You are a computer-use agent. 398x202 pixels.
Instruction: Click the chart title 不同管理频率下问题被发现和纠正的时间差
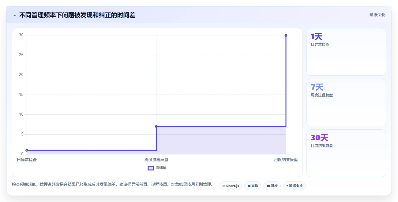click(x=77, y=15)
